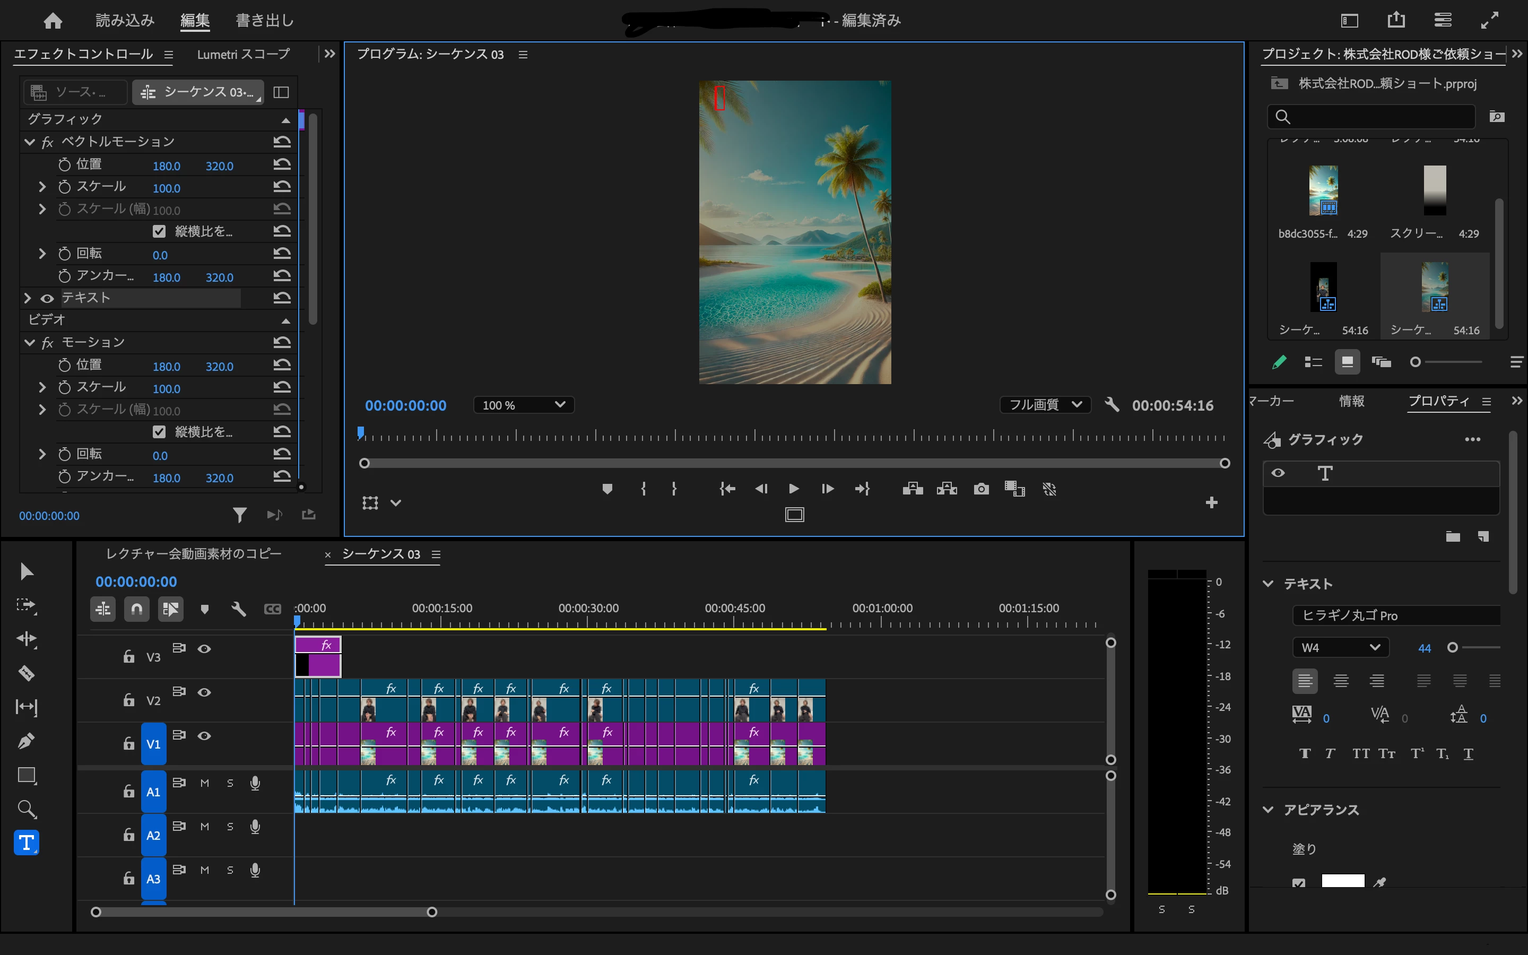Open the Lumetri スコープ panel tab

coord(243,54)
